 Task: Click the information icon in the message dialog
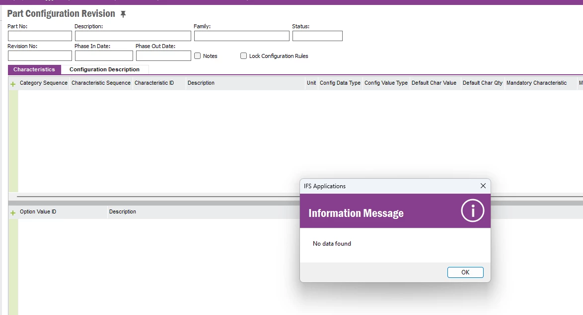coord(473,210)
